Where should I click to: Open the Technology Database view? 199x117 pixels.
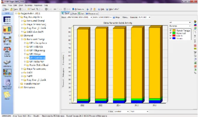tap(7, 84)
